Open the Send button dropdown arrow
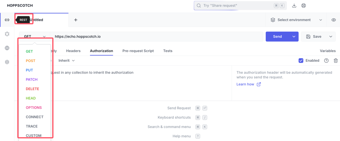The image size is (340, 141). pos(294,37)
